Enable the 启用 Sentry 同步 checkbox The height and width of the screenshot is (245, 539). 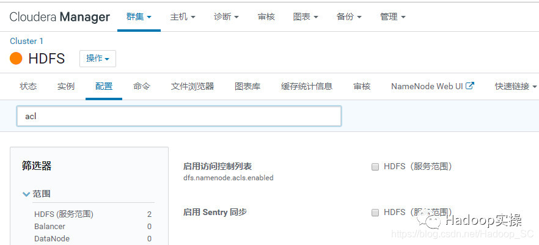(x=375, y=213)
